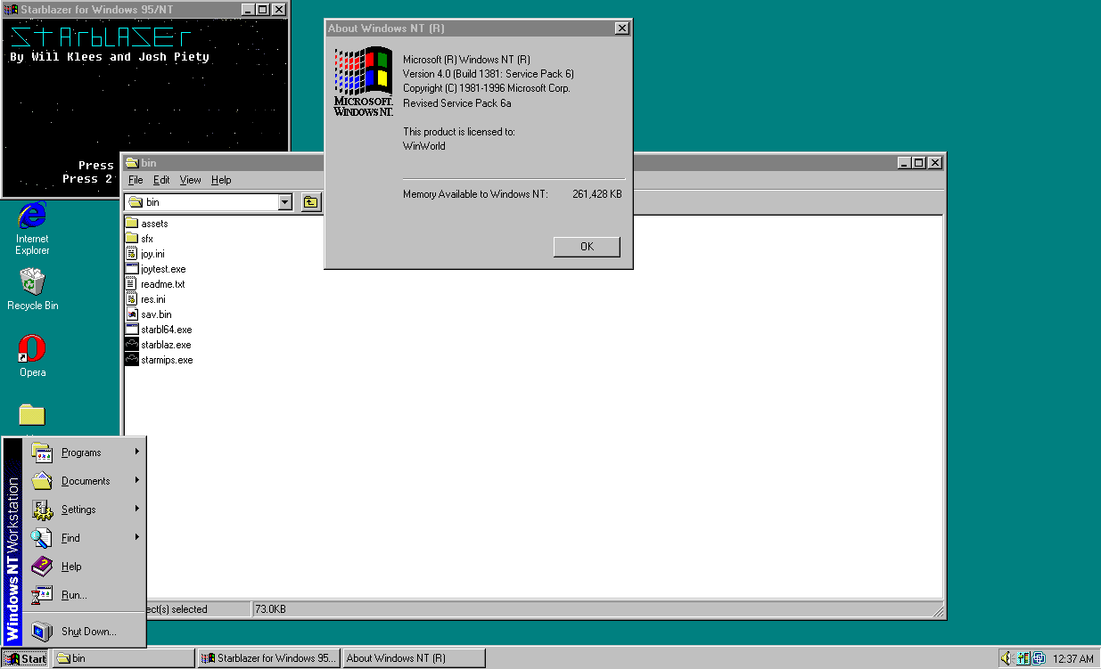Viewport: 1101px width, 669px height.
Task: Open the Internet Explorer desktop icon
Action: coord(32,216)
